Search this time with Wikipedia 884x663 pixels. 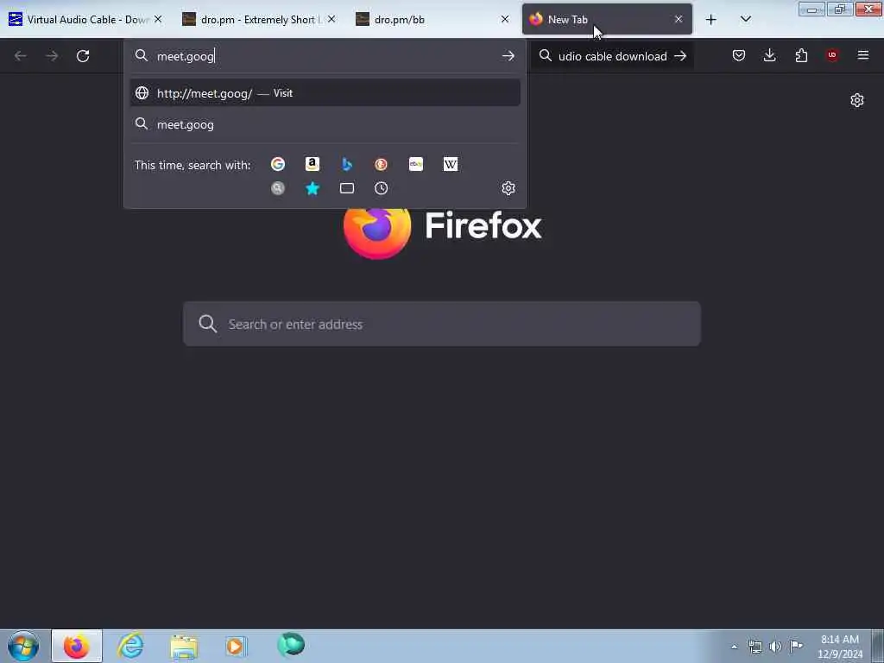pos(450,164)
